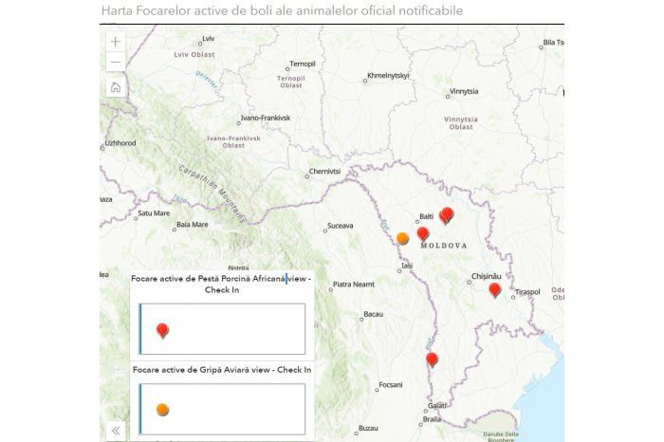Zoom in on the map
The image size is (664, 442).
point(115,42)
